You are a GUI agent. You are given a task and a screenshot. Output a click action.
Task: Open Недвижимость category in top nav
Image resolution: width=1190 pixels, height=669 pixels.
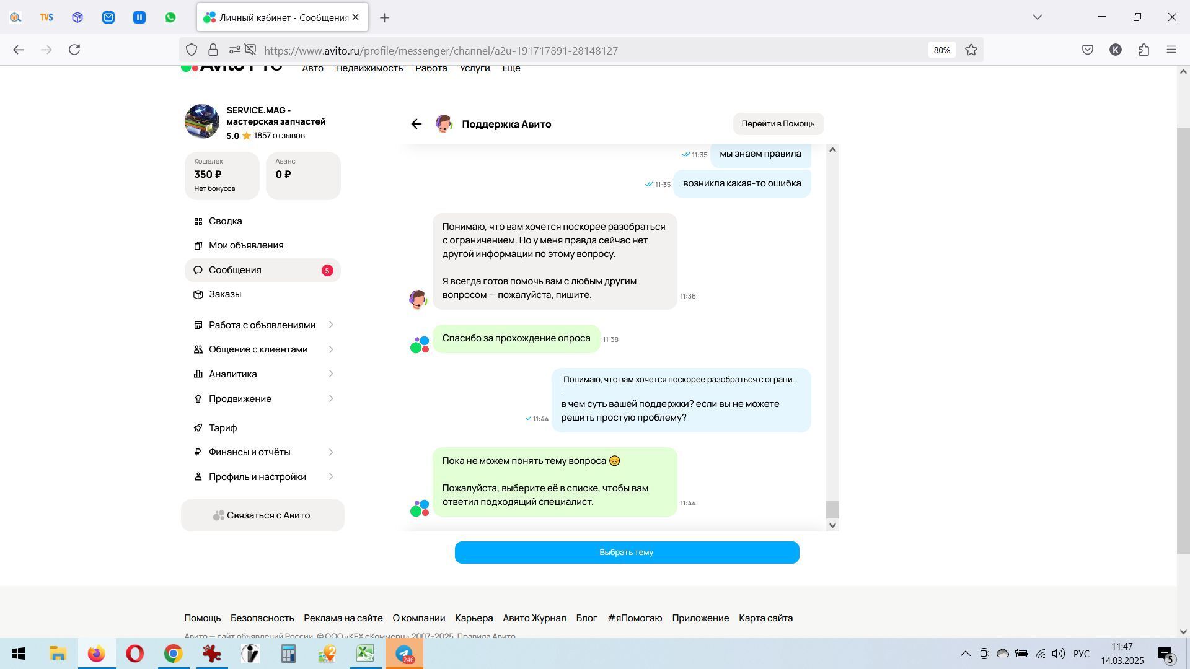pos(369,68)
